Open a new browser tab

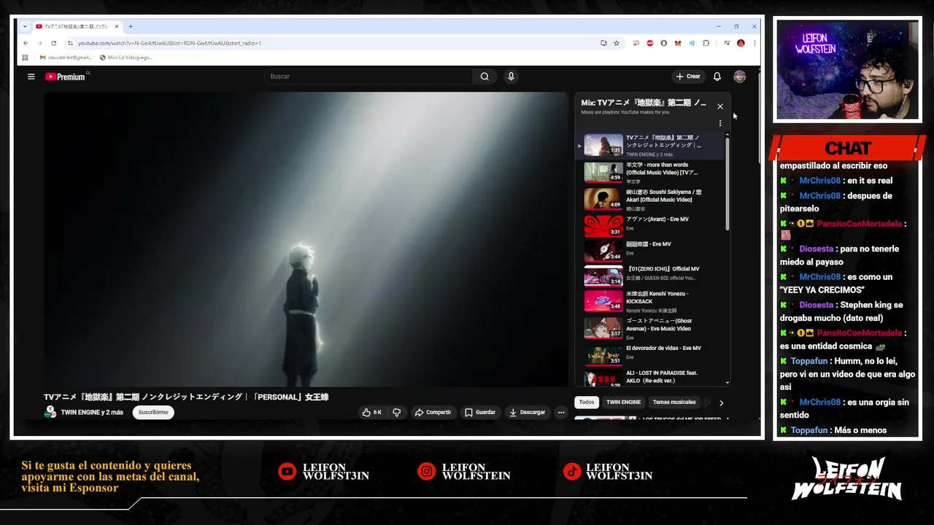point(131,26)
